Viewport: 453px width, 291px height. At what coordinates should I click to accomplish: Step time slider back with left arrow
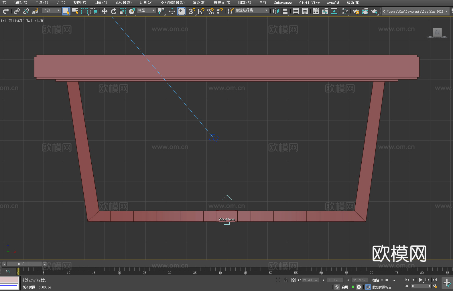tap(4, 264)
